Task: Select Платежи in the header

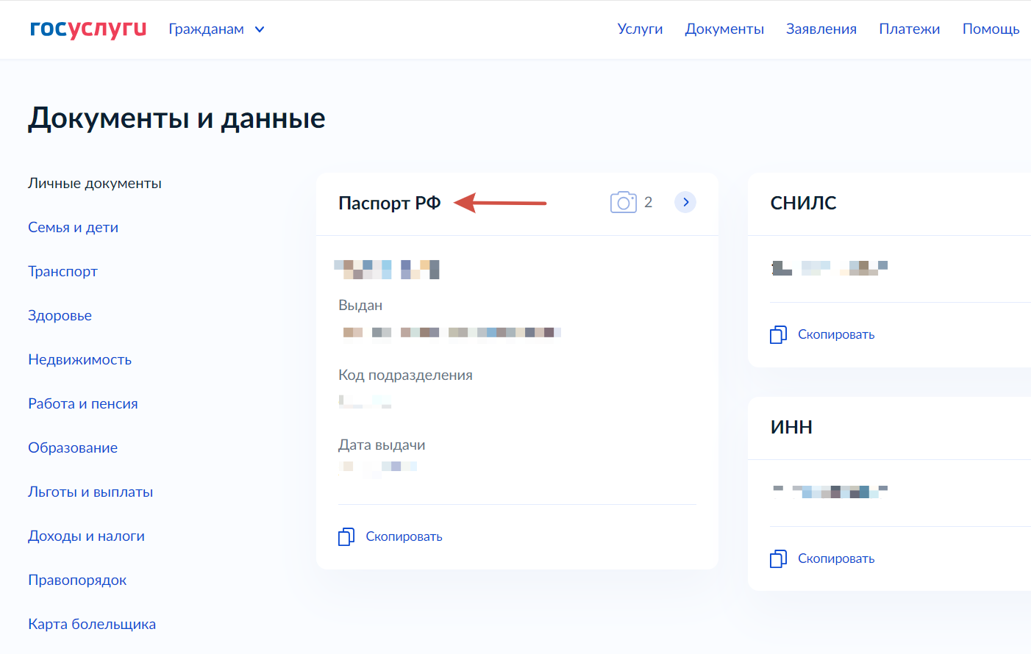Action: 909,29
